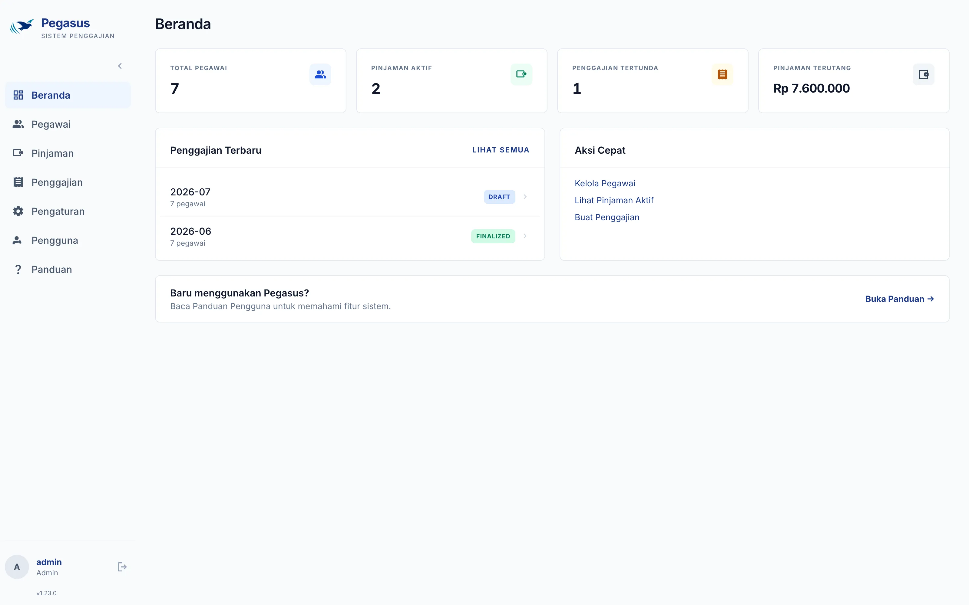969x605 pixels.
Task: Open the Panduan menu item
Action: (x=68, y=269)
